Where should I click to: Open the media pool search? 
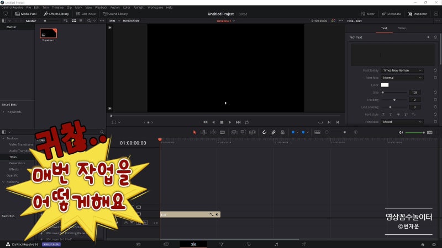point(89,21)
